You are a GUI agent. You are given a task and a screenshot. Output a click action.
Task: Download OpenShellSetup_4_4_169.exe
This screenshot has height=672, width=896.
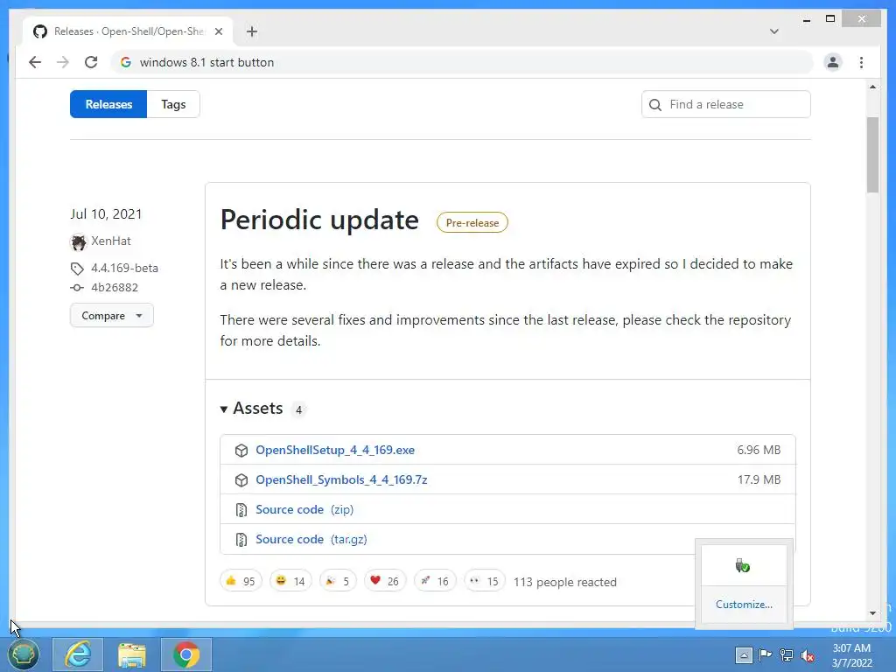click(335, 450)
